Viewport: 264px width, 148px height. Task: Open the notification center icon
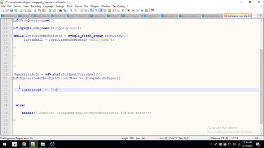click(257, 144)
